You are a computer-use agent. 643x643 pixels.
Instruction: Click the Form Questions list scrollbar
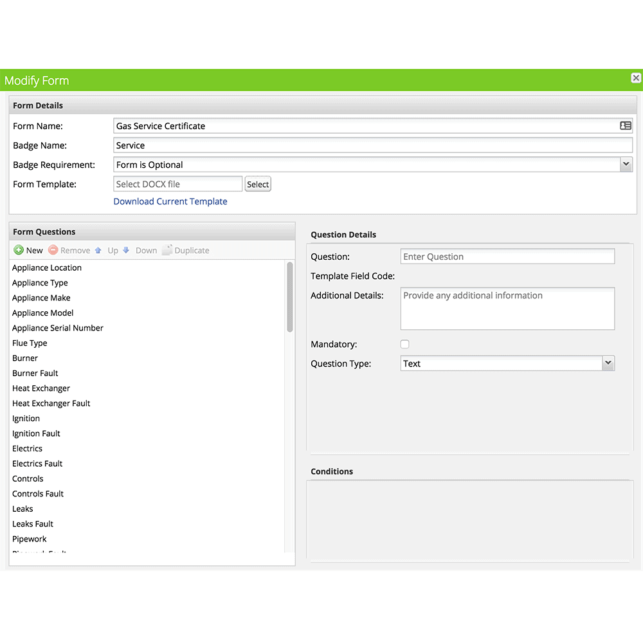[x=289, y=296]
